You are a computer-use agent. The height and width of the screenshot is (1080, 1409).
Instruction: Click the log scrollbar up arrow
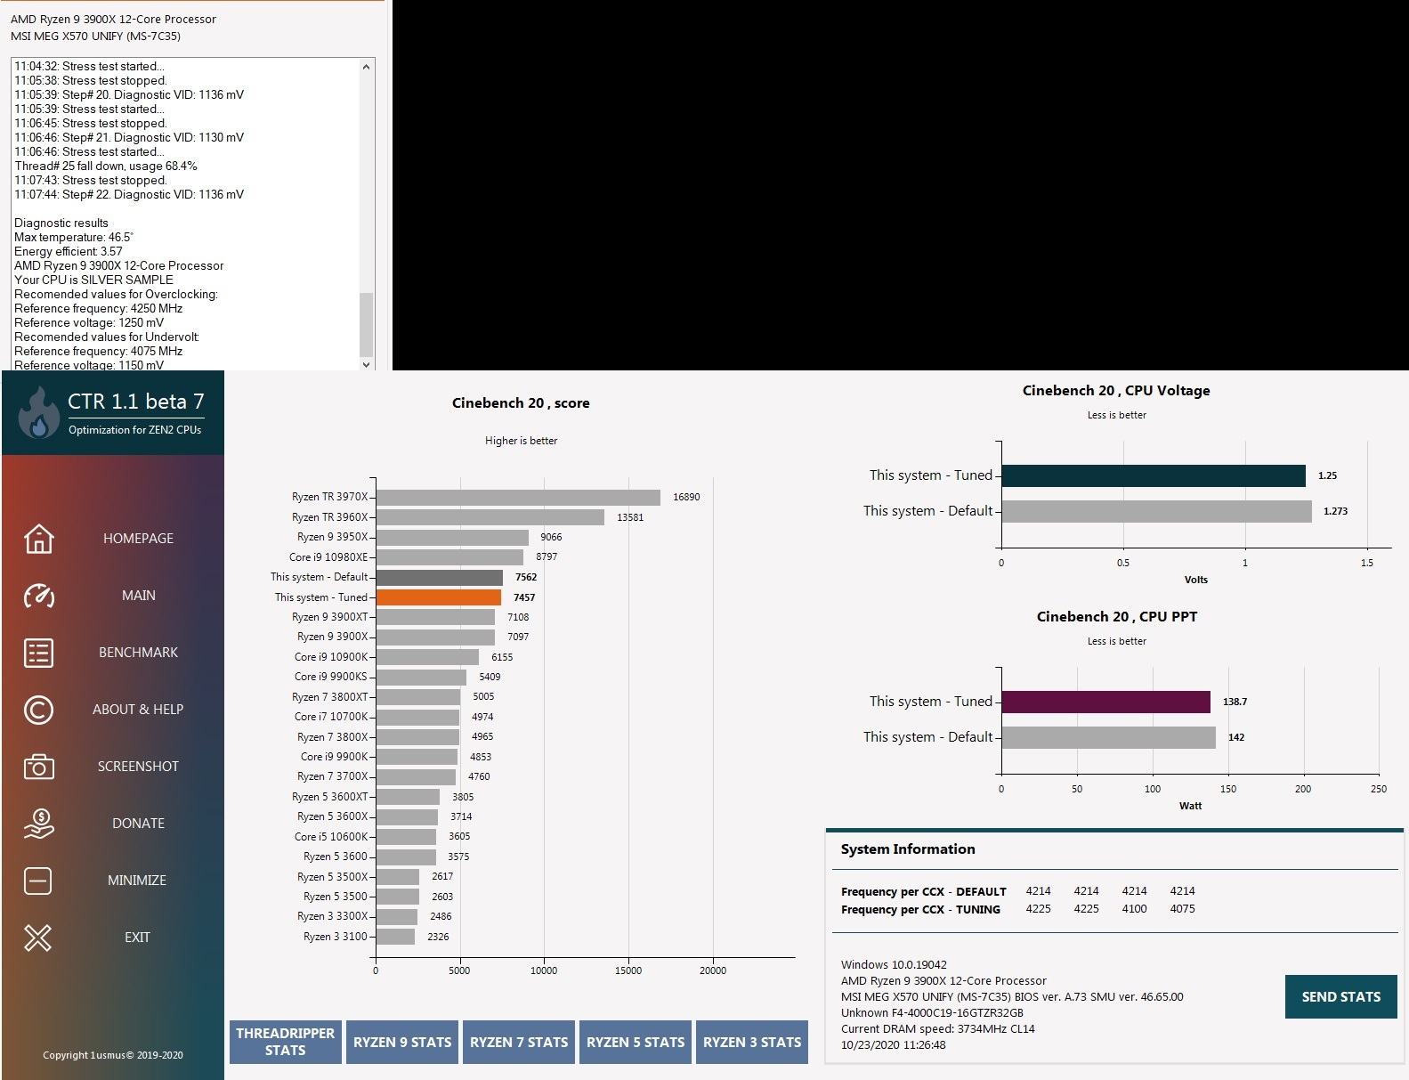coord(367,67)
